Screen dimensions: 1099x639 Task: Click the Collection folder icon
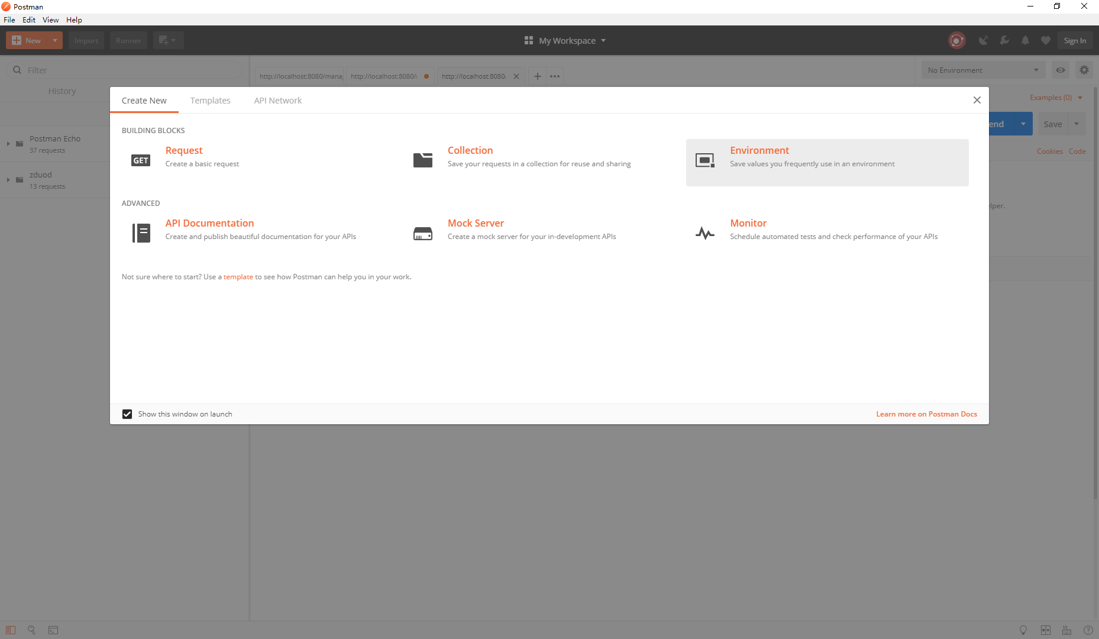tap(423, 160)
